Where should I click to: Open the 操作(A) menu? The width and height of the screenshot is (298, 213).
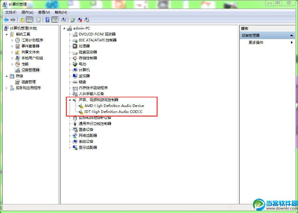27,12
